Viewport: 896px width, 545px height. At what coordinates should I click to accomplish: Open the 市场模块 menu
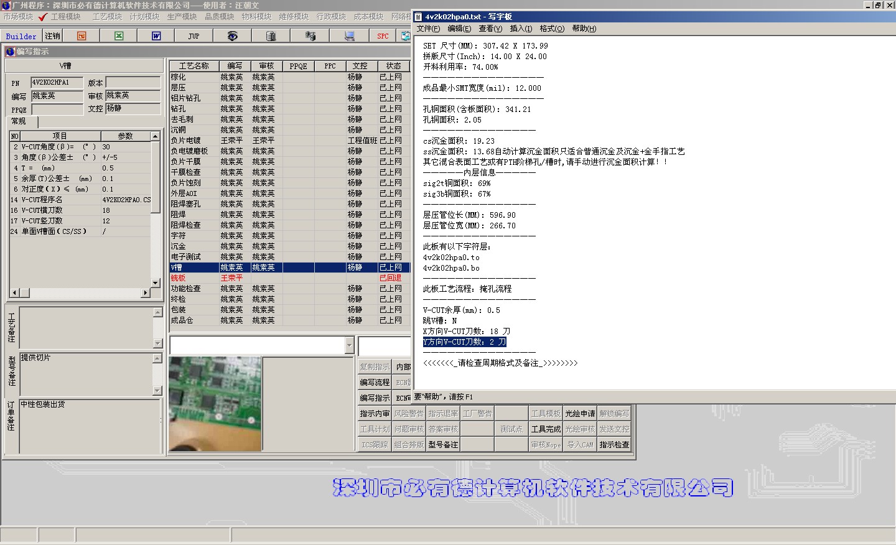click(x=18, y=17)
